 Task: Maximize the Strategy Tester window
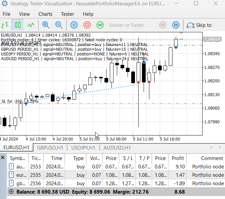coord(196,3)
